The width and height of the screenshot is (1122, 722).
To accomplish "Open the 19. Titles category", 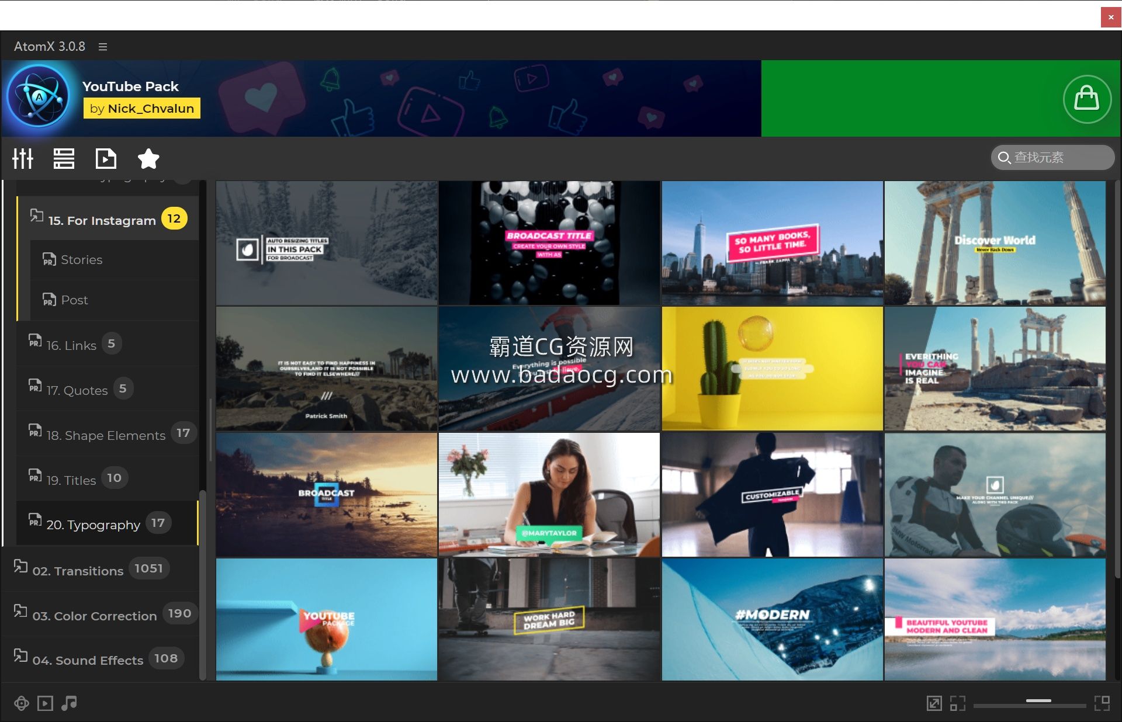I will pos(108,480).
